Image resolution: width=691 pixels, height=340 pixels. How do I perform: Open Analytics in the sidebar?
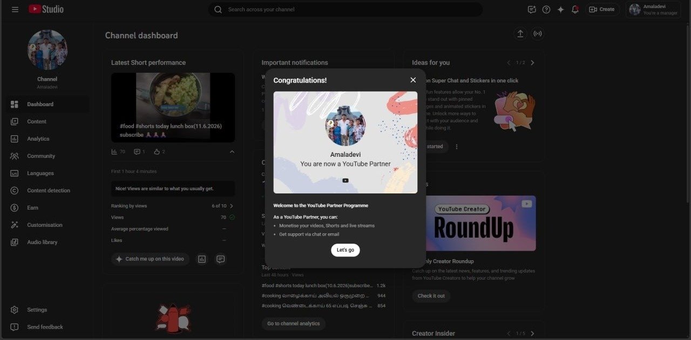(48, 138)
